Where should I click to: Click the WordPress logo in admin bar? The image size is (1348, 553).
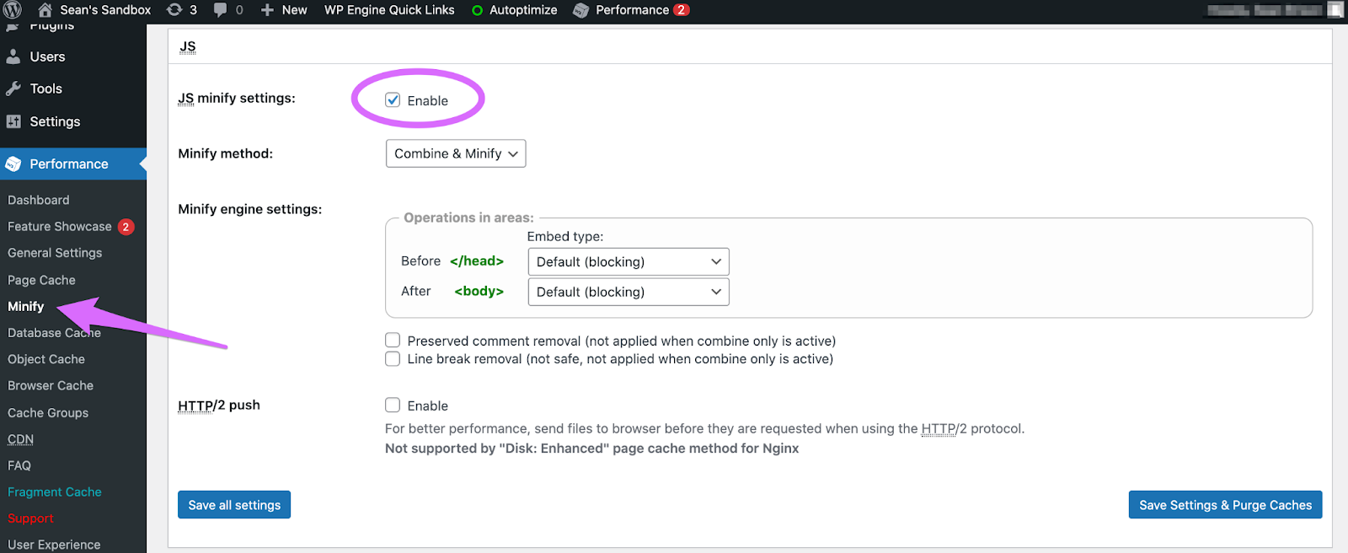click(x=13, y=10)
